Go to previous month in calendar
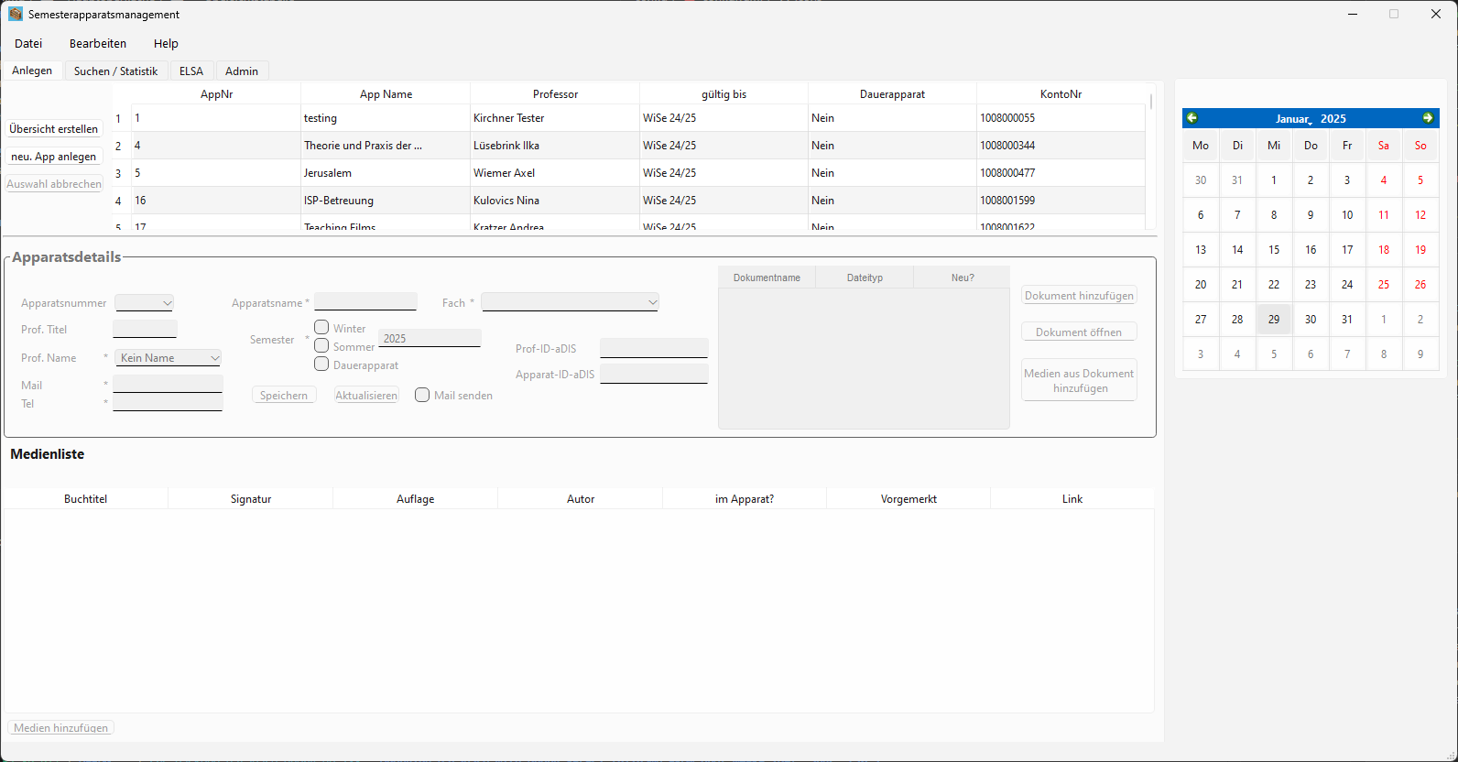The width and height of the screenshot is (1458, 762). click(1191, 118)
